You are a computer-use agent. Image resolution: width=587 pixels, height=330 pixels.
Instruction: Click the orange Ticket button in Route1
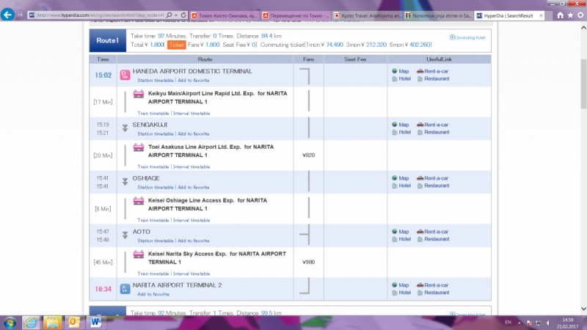click(176, 45)
